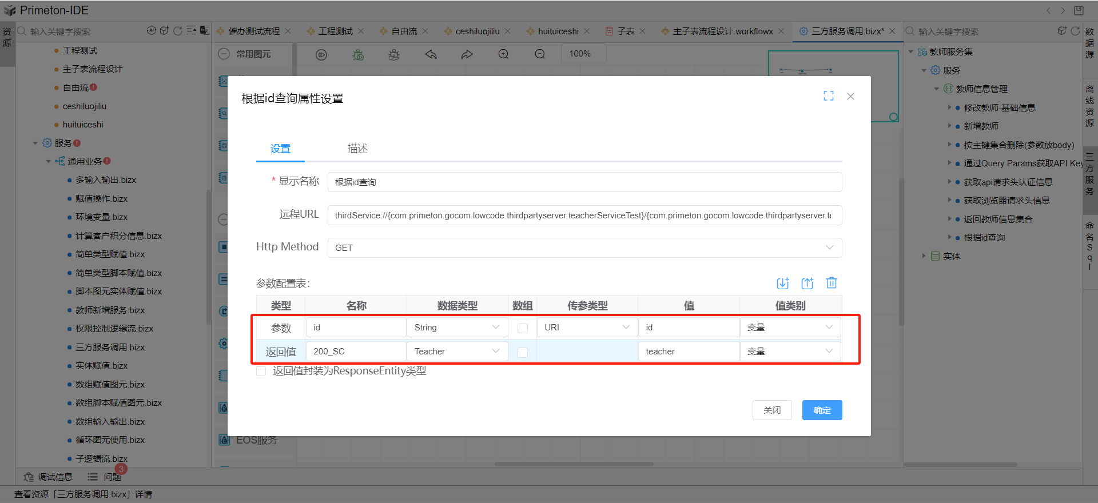Click the 关闭 button
The width and height of the screenshot is (1098, 503).
(772, 410)
